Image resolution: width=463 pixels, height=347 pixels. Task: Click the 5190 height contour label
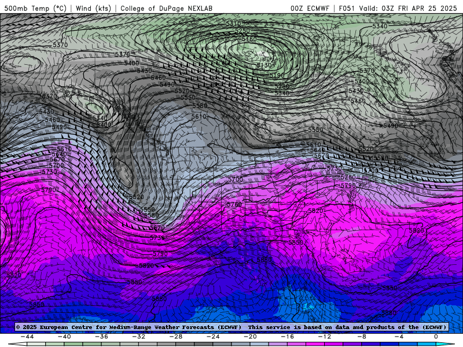coord(277,76)
